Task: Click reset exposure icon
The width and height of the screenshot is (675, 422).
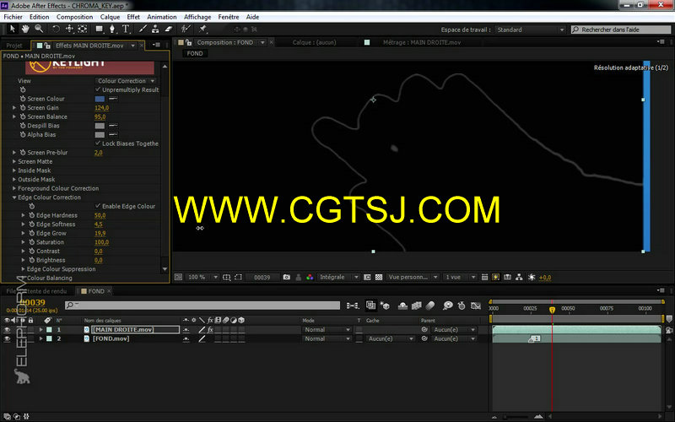Action: pyautogui.click(x=532, y=278)
